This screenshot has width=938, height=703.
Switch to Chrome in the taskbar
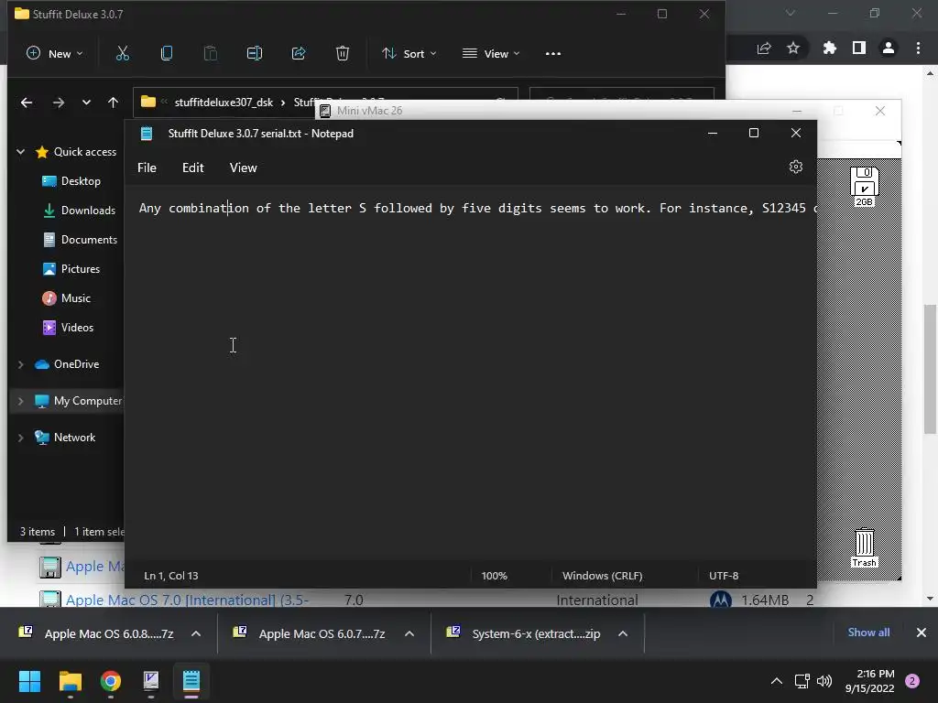[x=111, y=681]
